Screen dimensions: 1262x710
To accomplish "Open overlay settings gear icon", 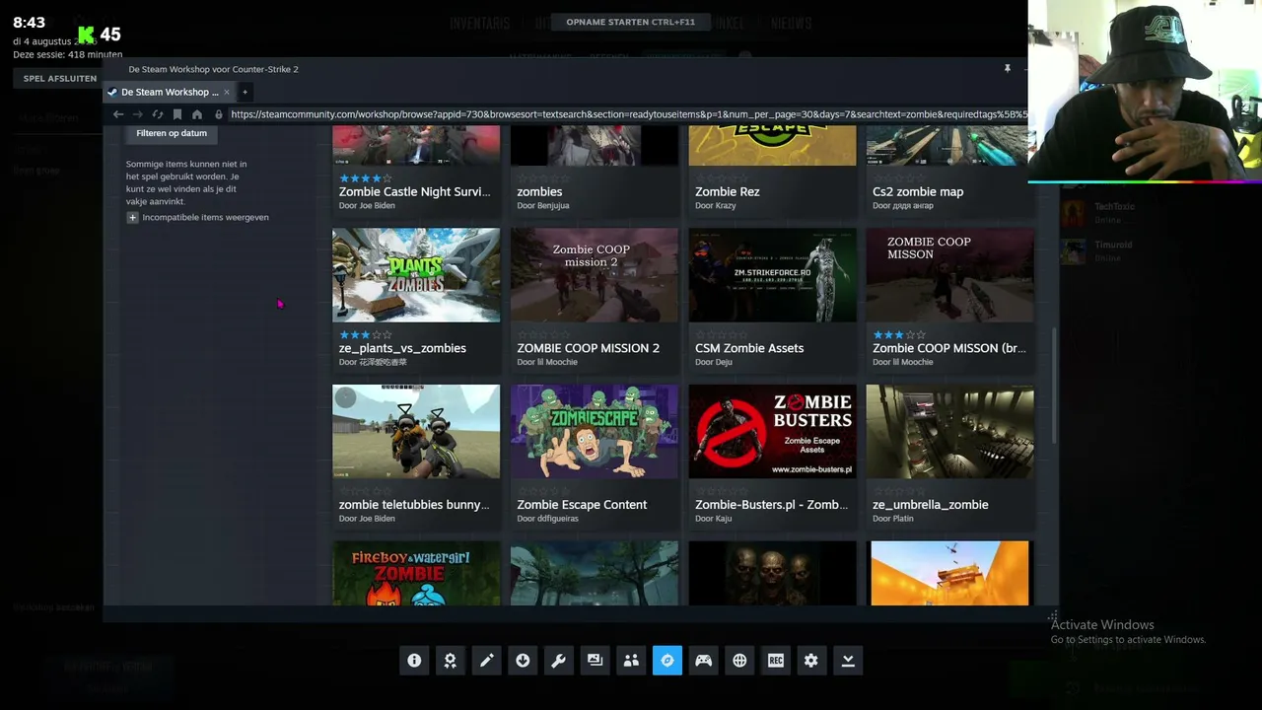I will click(811, 661).
